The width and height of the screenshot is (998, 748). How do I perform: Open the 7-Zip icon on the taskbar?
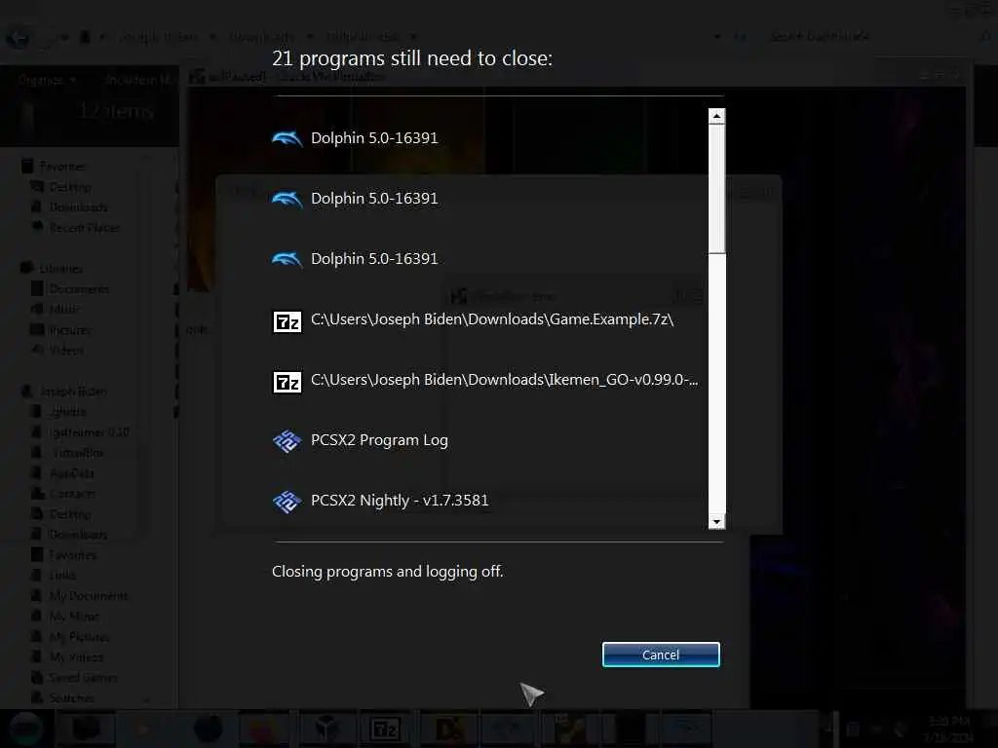(385, 729)
